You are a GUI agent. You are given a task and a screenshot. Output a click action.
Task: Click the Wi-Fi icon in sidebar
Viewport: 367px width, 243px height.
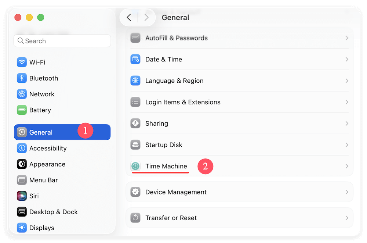pos(22,62)
